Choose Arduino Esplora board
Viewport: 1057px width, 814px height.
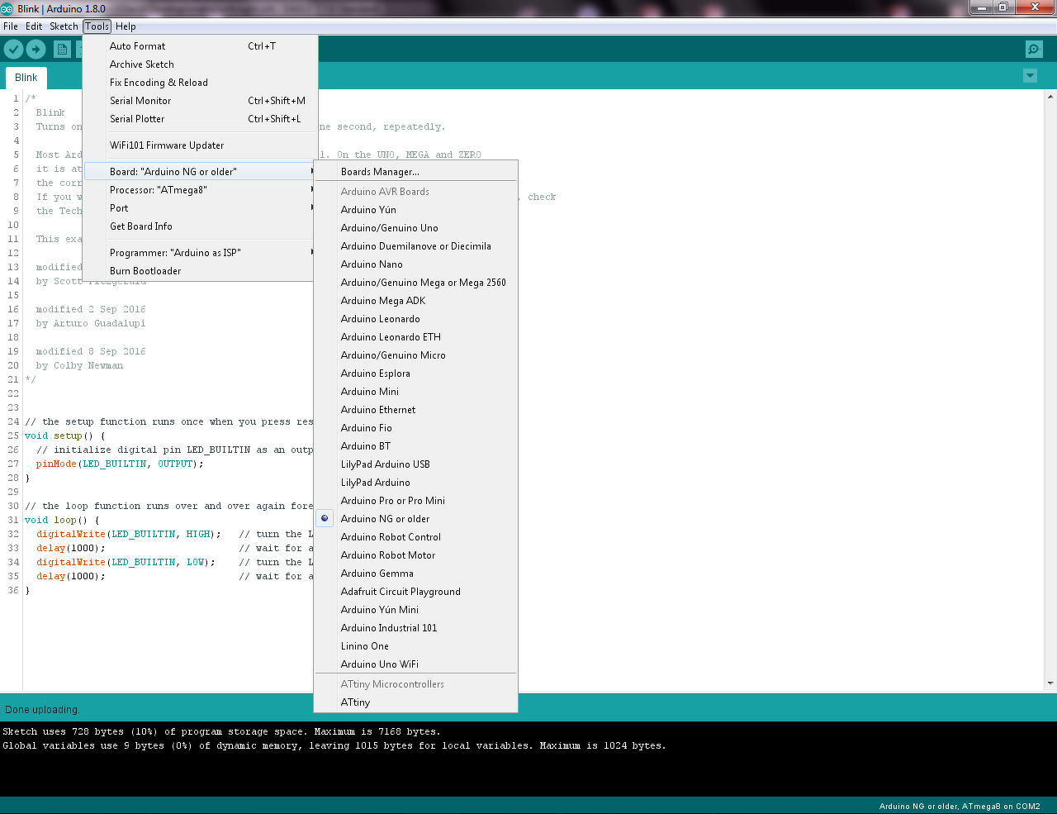pos(416,374)
